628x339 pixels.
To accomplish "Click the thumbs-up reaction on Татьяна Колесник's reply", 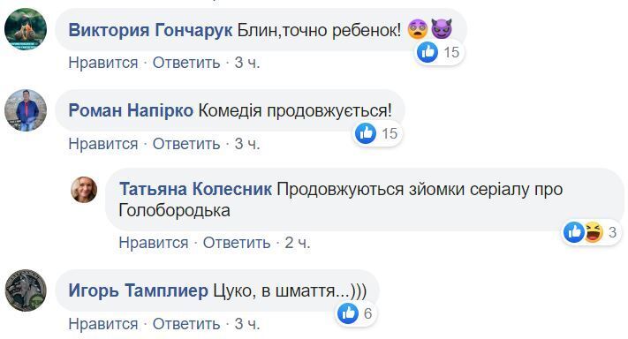I will pyautogui.click(x=573, y=232).
